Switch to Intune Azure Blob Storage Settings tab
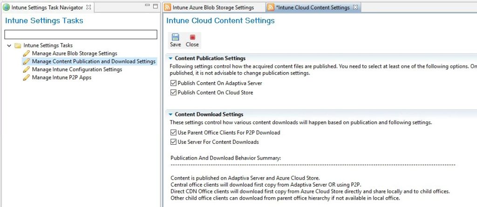 pos(213,7)
